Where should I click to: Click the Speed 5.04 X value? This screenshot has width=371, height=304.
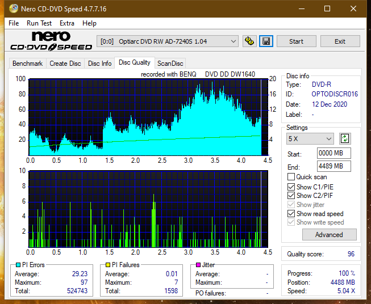tap(346, 291)
